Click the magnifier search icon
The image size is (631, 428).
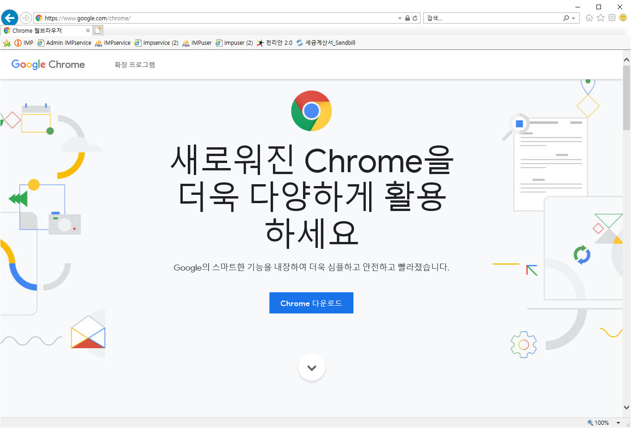pos(566,18)
